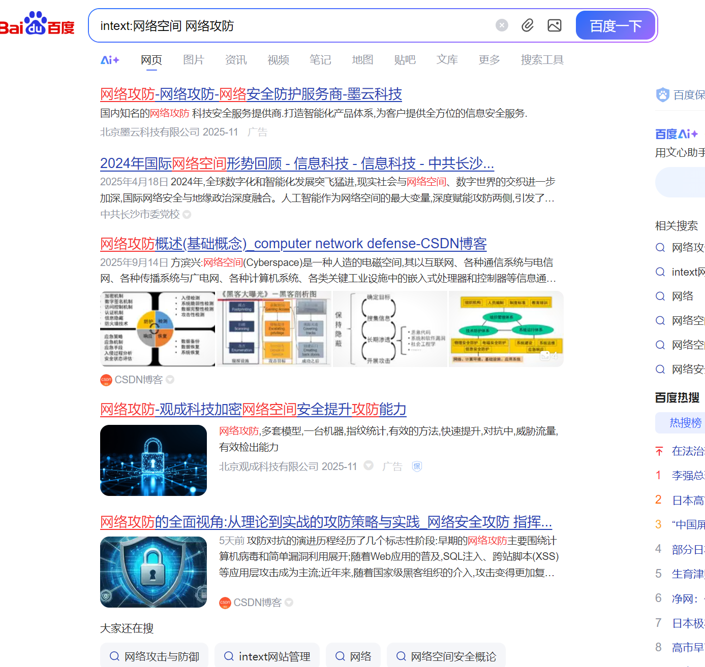Click the 保 badge icon next to the ad

tap(417, 466)
